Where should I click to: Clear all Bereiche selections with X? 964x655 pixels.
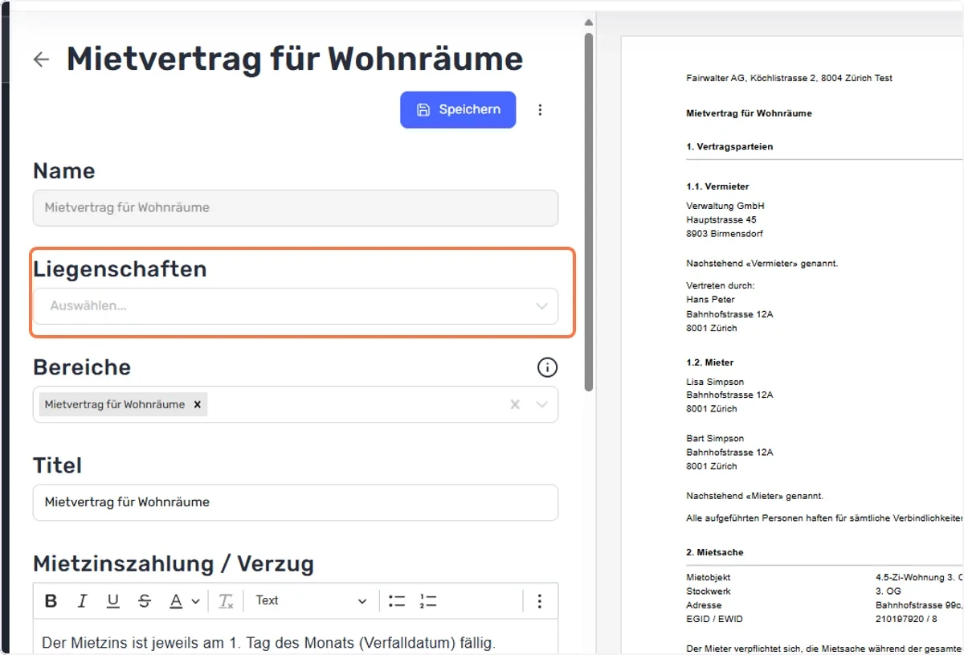tap(515, 404)
